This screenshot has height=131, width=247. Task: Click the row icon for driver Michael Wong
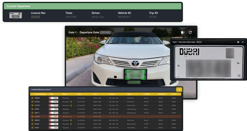click(x=32, y=113)
